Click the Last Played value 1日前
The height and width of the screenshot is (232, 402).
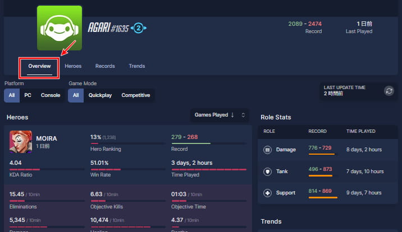(x=364, y=24)
